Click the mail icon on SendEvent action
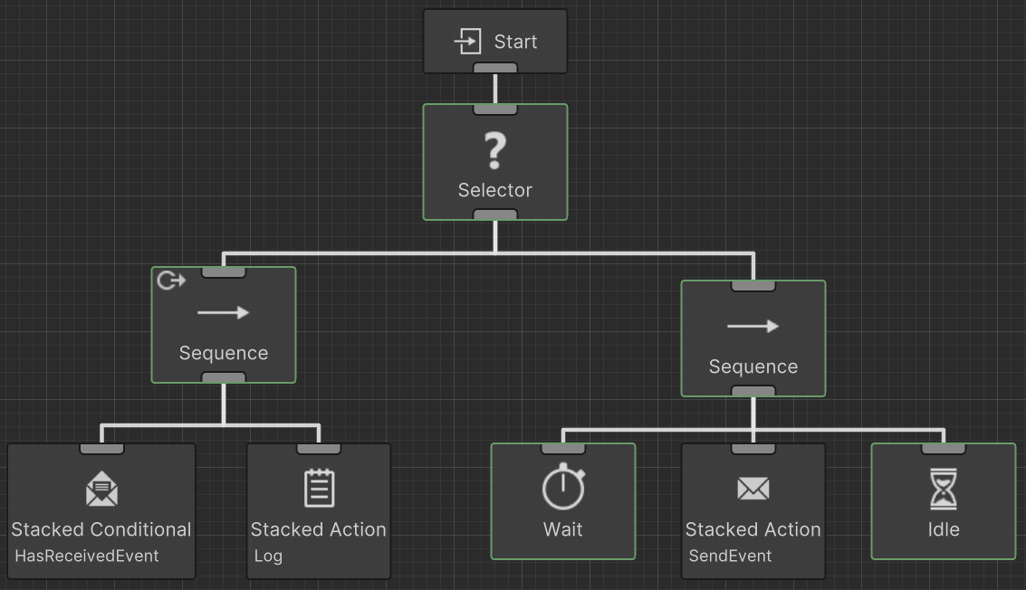Image resolution: width=1026 pixels, height=590 pixels. pyautogui.click(x=753, y=489)
